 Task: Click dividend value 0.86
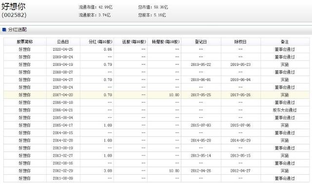pos(108,49)
